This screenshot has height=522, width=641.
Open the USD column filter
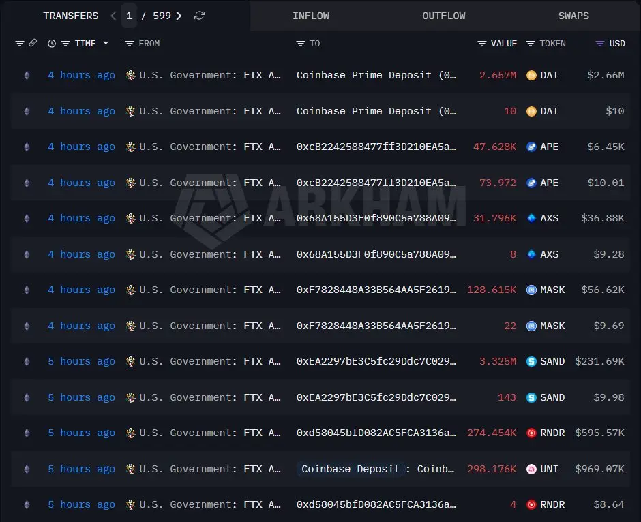(x=599, y=44)
